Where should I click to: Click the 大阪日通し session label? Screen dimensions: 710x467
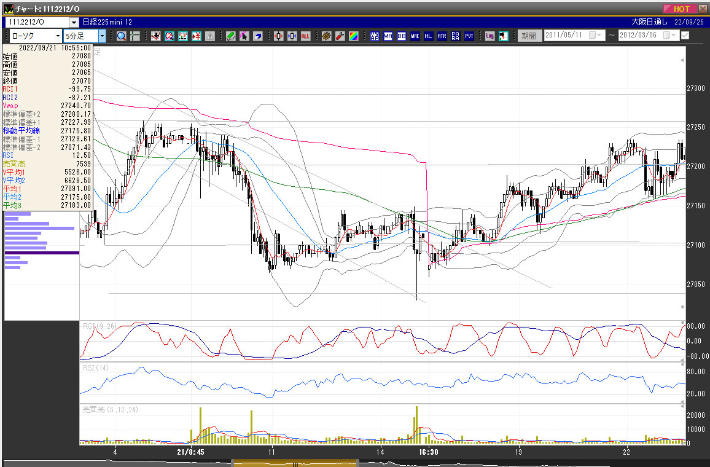pyautogui.click(x=649, y=22)
